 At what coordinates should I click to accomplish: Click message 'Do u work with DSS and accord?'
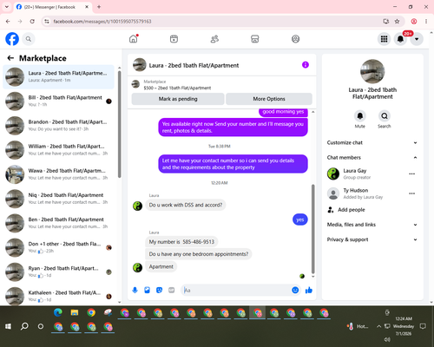pos(186,205)
